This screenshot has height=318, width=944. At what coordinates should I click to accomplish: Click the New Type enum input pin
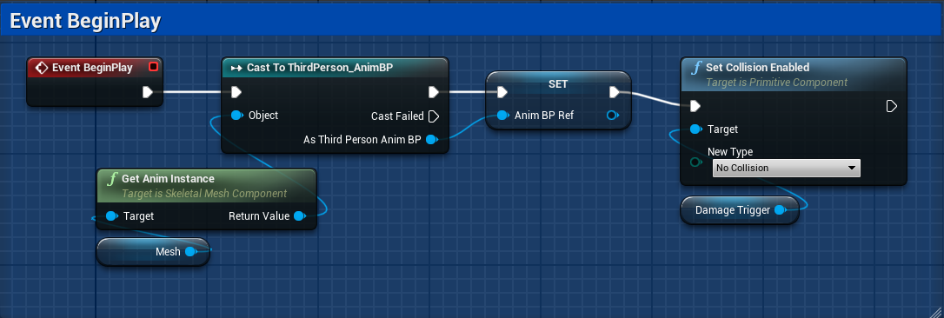point(696,162)
